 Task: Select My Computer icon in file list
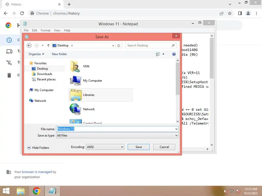[75, 80]
